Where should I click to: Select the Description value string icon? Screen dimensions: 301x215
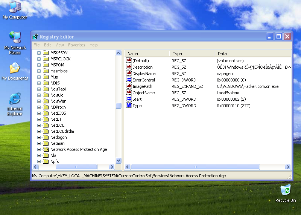(x=129, y=67)
